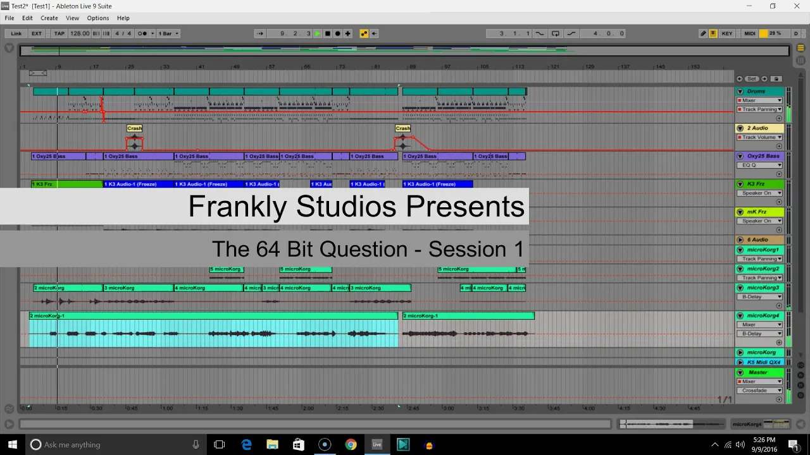Fold the Drums track
Image resolution: width=810 pixels, height=455 pixels.
[x=740, y=92]
